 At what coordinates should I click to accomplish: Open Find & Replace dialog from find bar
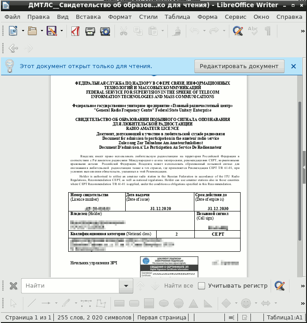point(280,286)
